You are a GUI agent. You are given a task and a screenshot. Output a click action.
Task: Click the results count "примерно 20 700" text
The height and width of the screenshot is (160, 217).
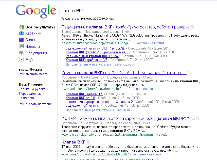coord(91,19)
